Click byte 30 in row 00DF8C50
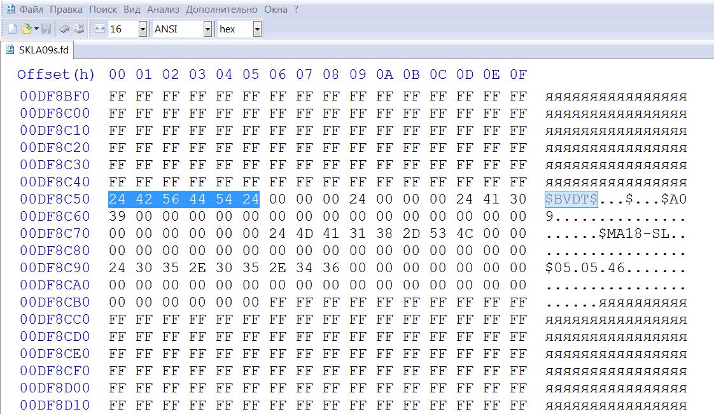This screenshot has height=414, width=714. (518, 199)
